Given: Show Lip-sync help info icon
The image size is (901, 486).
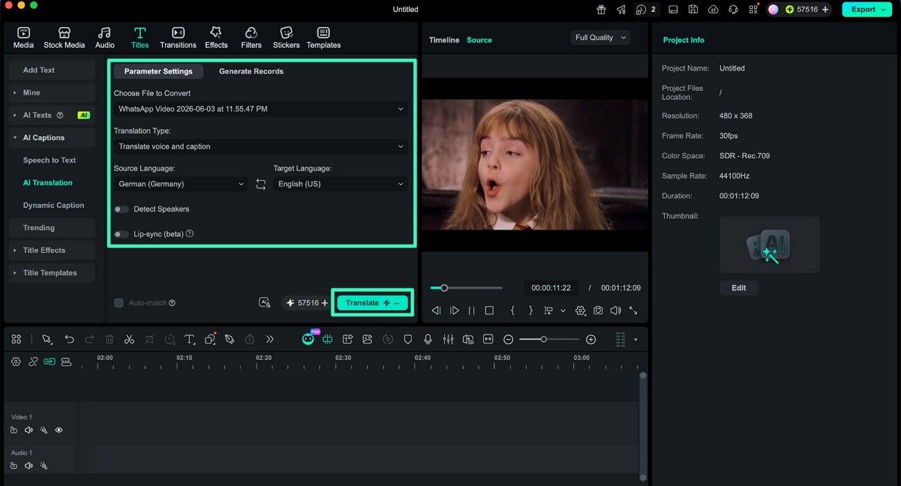Looking at the screenshot, I should click(190, 234).
